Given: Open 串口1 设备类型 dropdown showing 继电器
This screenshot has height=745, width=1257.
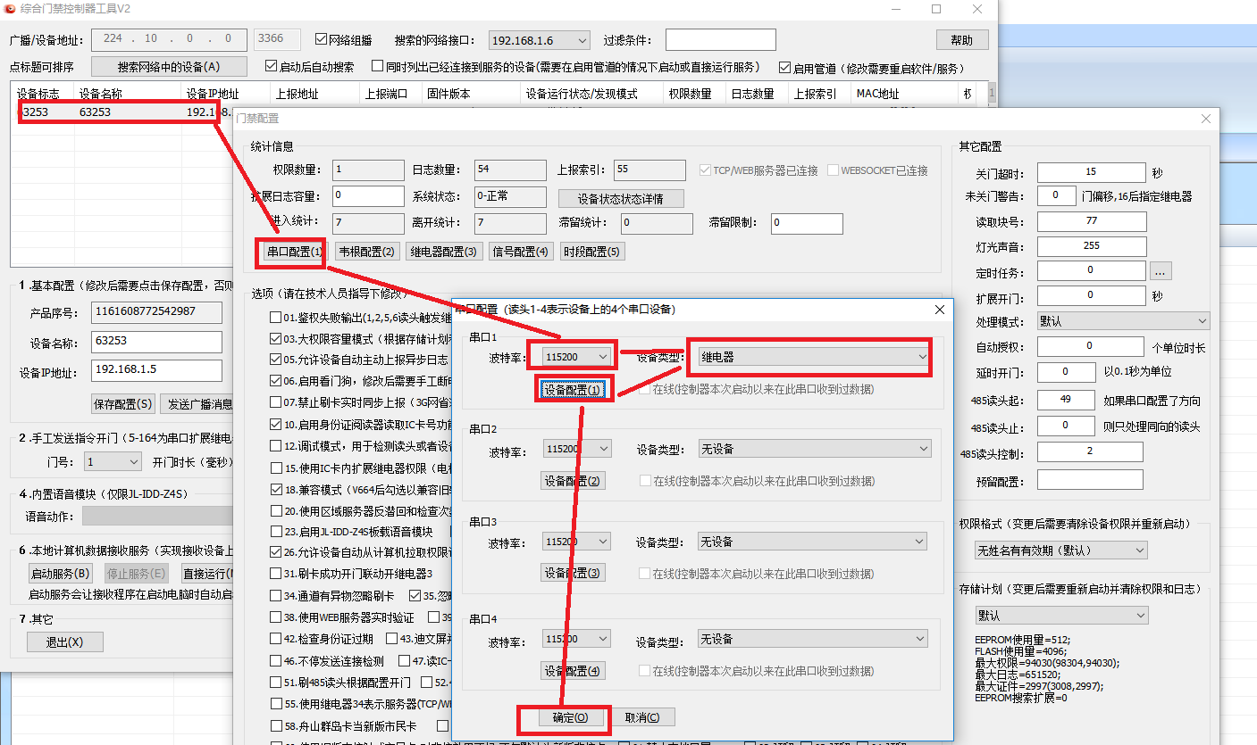Looking at the screenshot, I should click(x=813, y=357).
